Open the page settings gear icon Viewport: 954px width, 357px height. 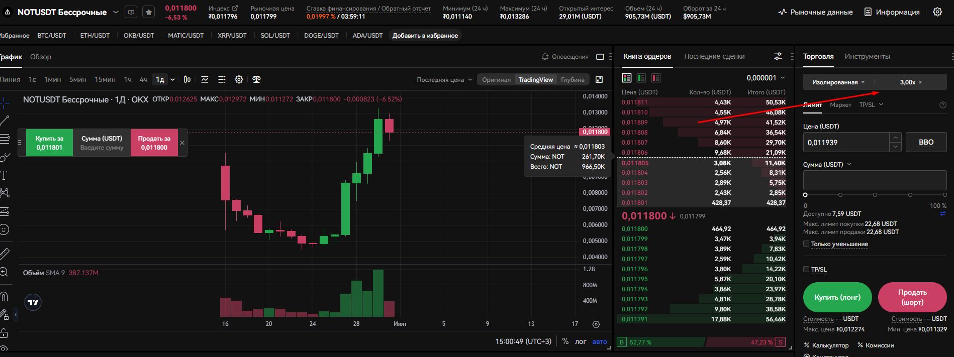pos(937,12)
